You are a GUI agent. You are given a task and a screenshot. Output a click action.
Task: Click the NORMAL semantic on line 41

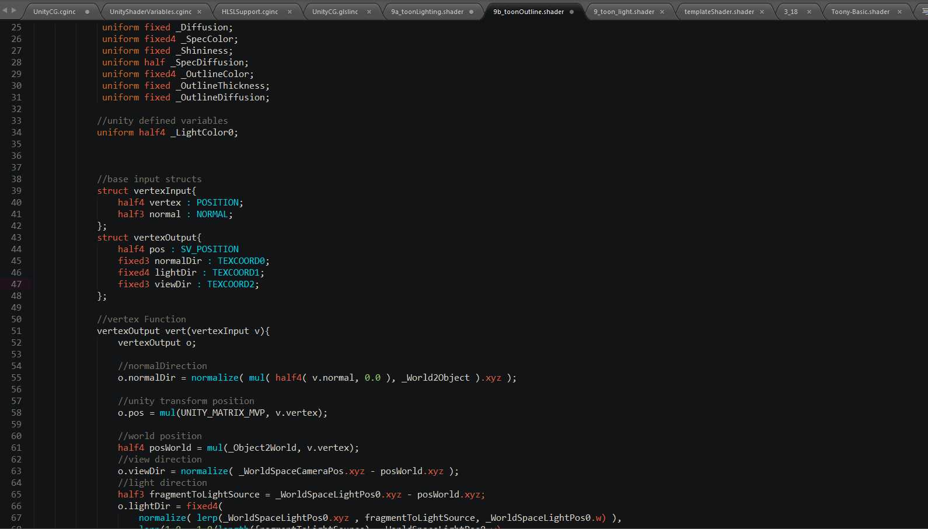pyautogui.click(x=212, y=214)
